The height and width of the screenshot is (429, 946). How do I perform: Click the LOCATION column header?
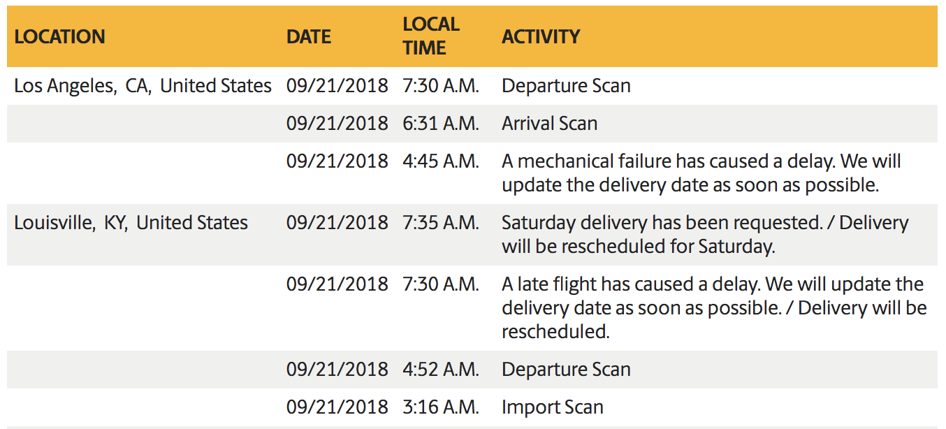point(59,36)
